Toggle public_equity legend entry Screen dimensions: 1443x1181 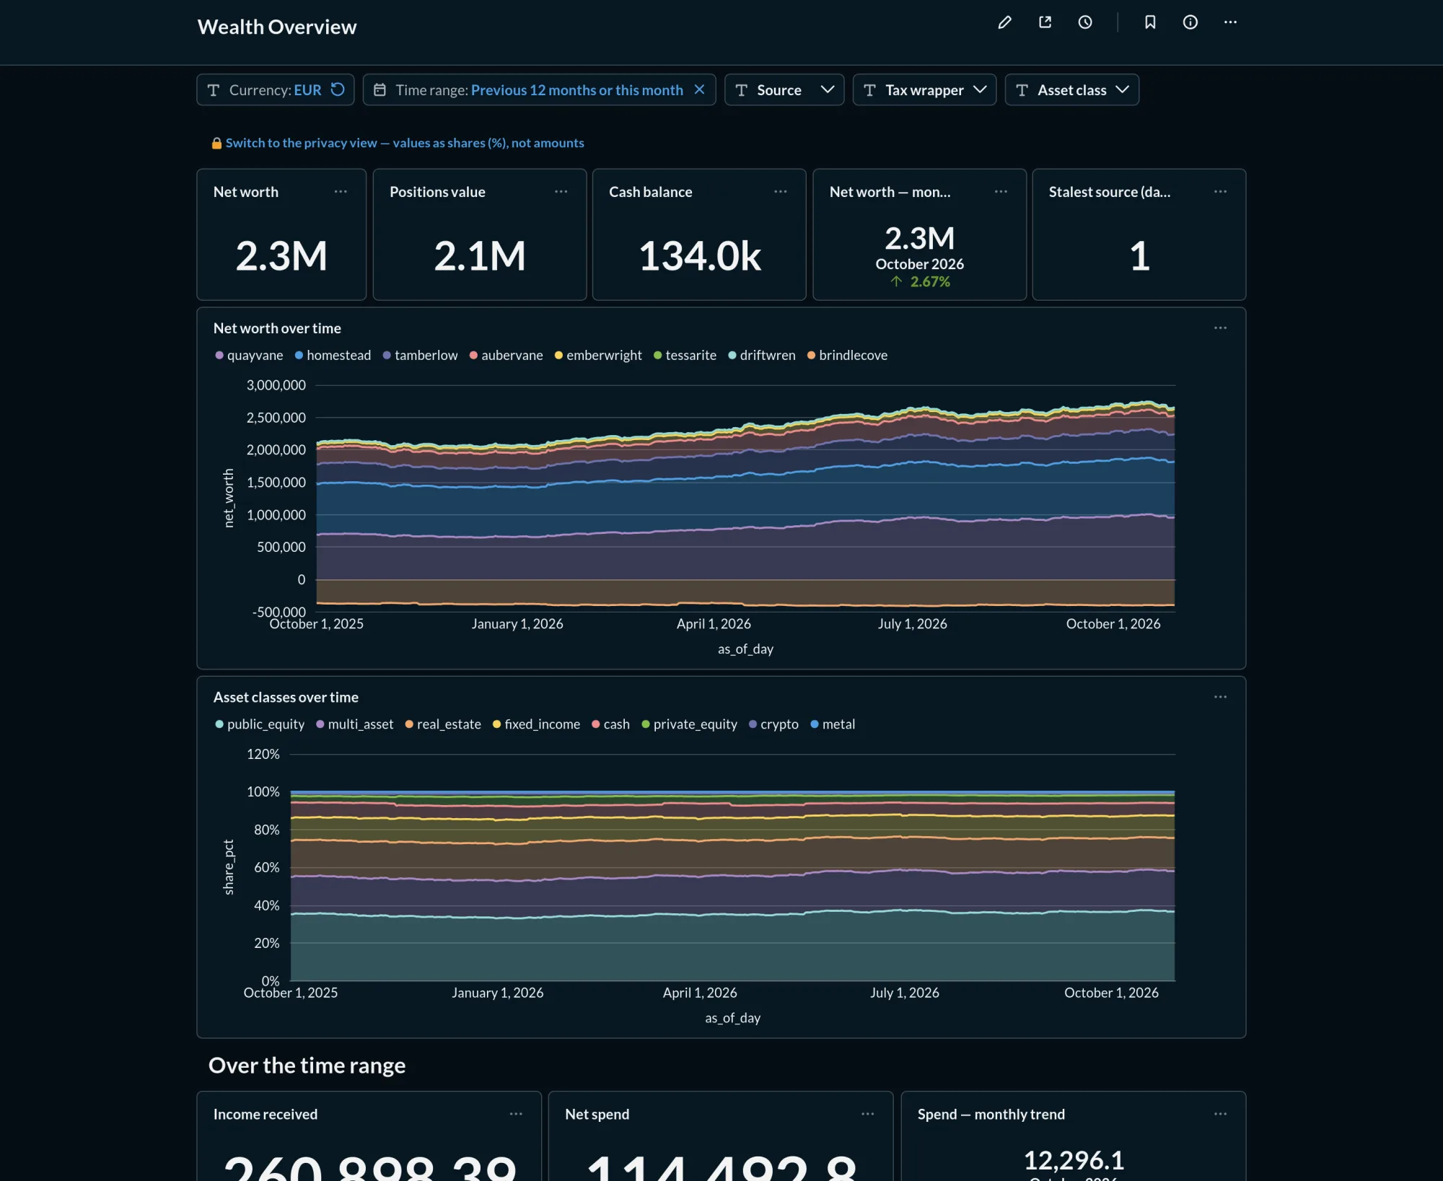pos(260,724)
